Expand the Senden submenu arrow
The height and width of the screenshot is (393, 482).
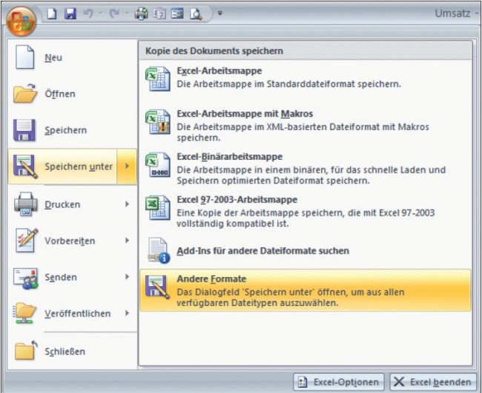point(127,277)
